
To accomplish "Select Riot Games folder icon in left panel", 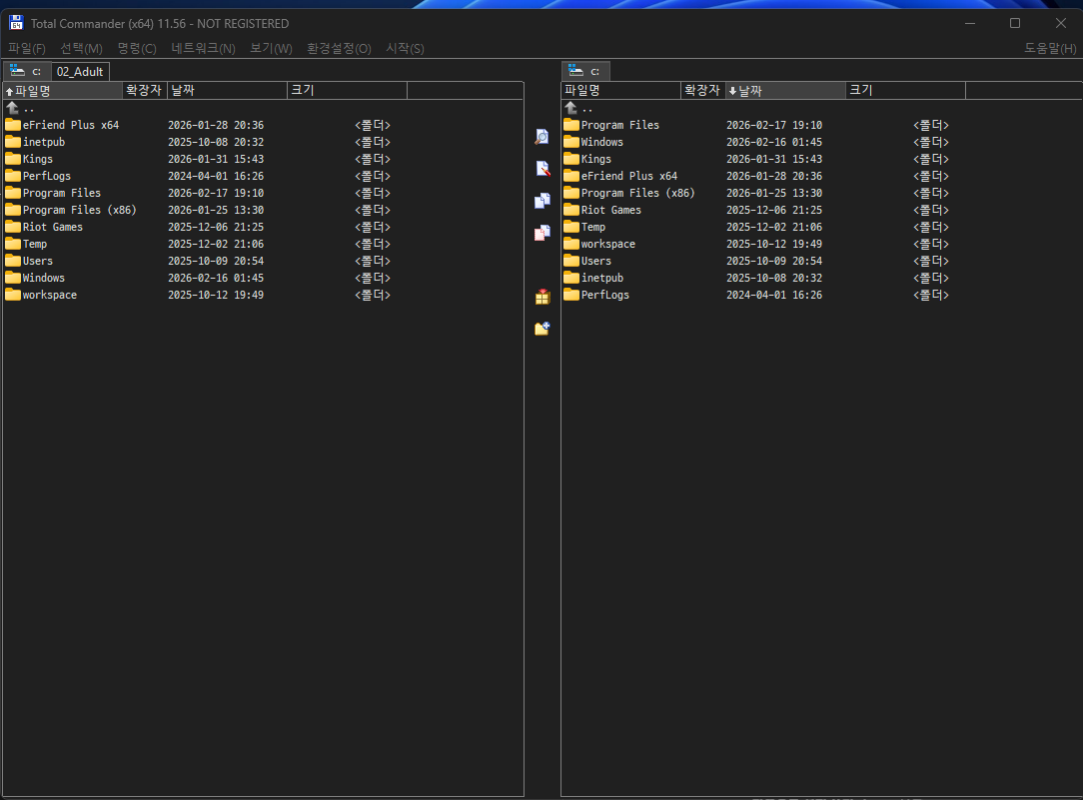I will (13, 227).
